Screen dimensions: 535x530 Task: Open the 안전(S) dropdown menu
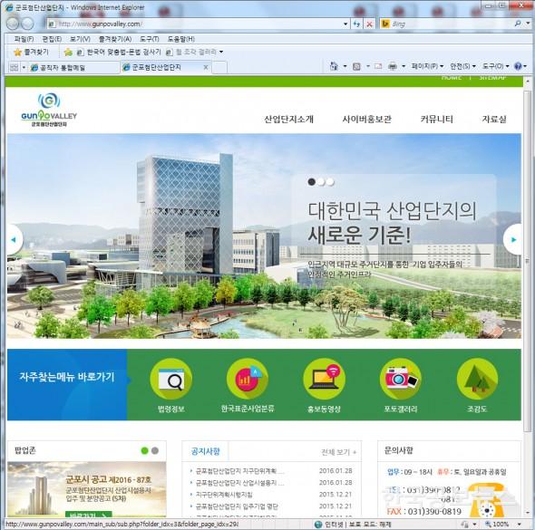point(462,66)
